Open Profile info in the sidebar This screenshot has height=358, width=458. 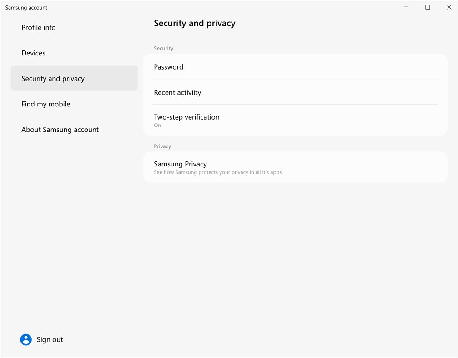tap(39, 27)
